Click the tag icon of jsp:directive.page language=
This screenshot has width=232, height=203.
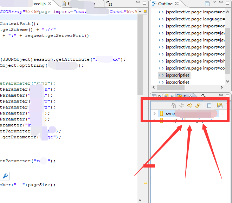(x=161, y=19)
